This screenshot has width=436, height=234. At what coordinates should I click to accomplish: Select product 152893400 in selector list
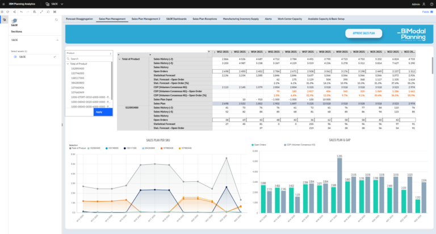click(78, 69)
